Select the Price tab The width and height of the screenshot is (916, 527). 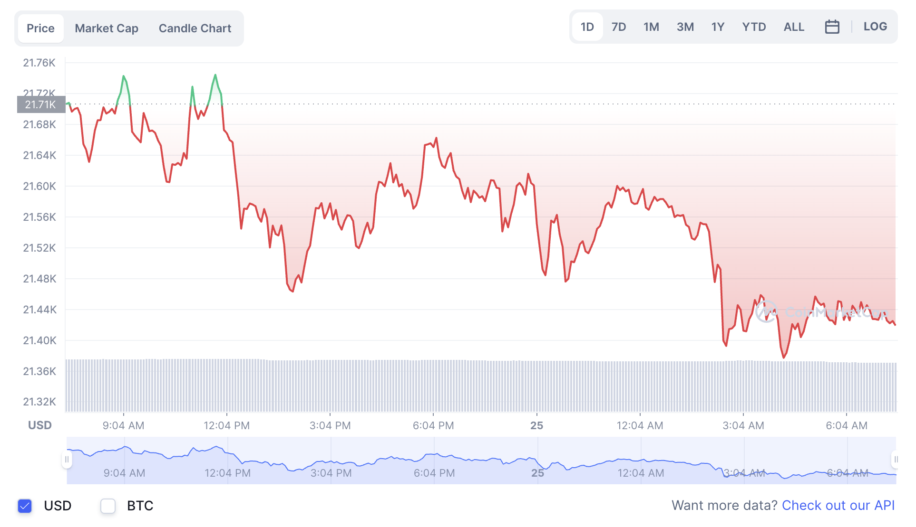click(40, 28)
